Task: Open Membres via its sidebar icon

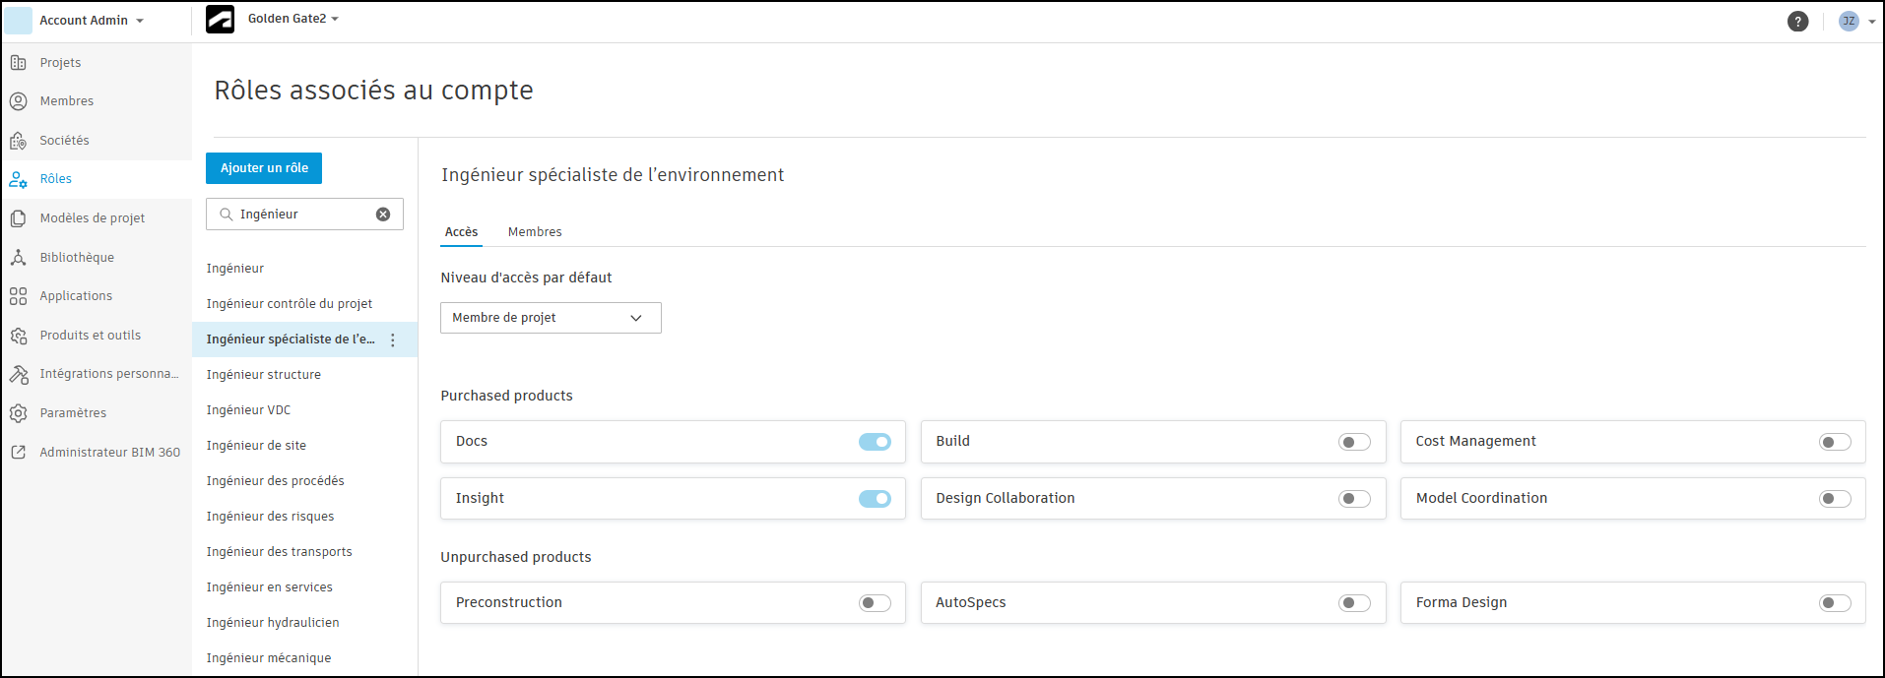Action: (x=19, y=101)
